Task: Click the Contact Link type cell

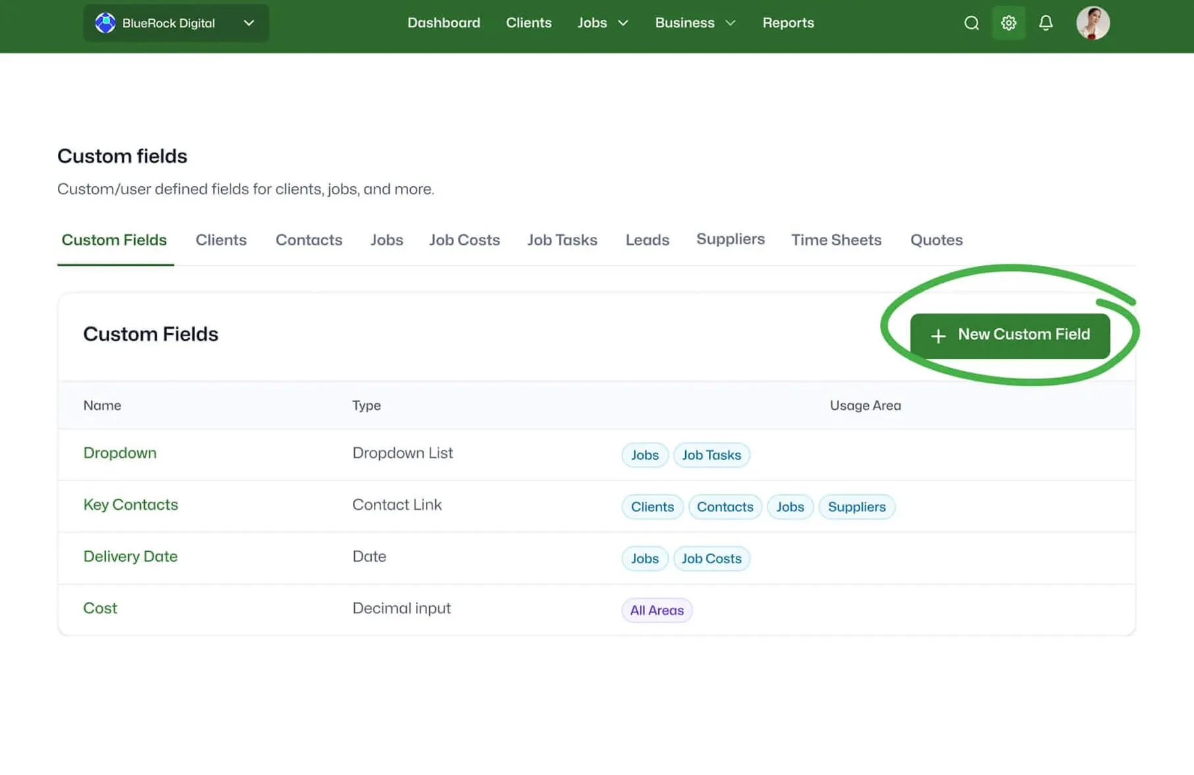Action: pos(397,505)
